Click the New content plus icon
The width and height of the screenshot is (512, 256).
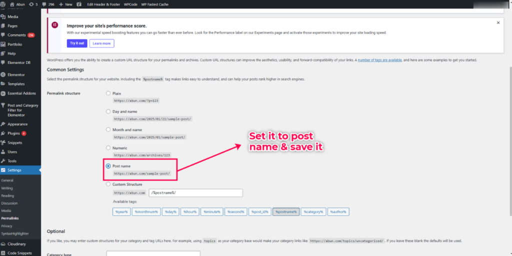60,4
